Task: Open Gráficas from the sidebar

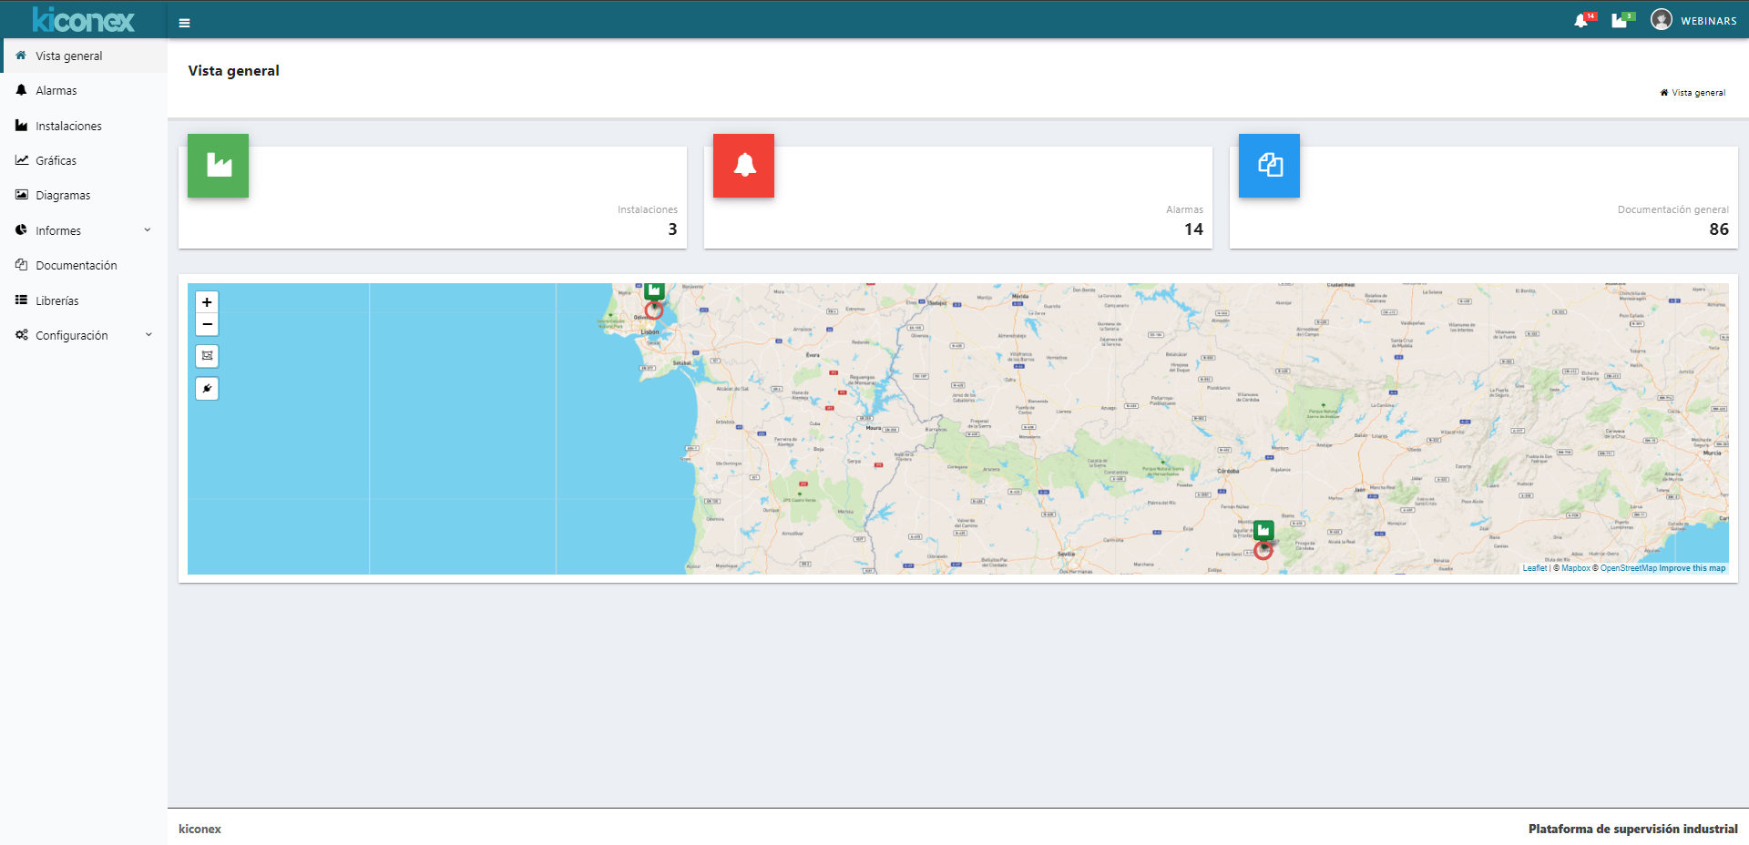Action: tap(56, 160)
